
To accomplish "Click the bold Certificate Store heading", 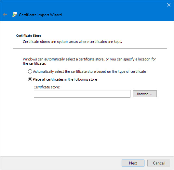I will 29,36.
